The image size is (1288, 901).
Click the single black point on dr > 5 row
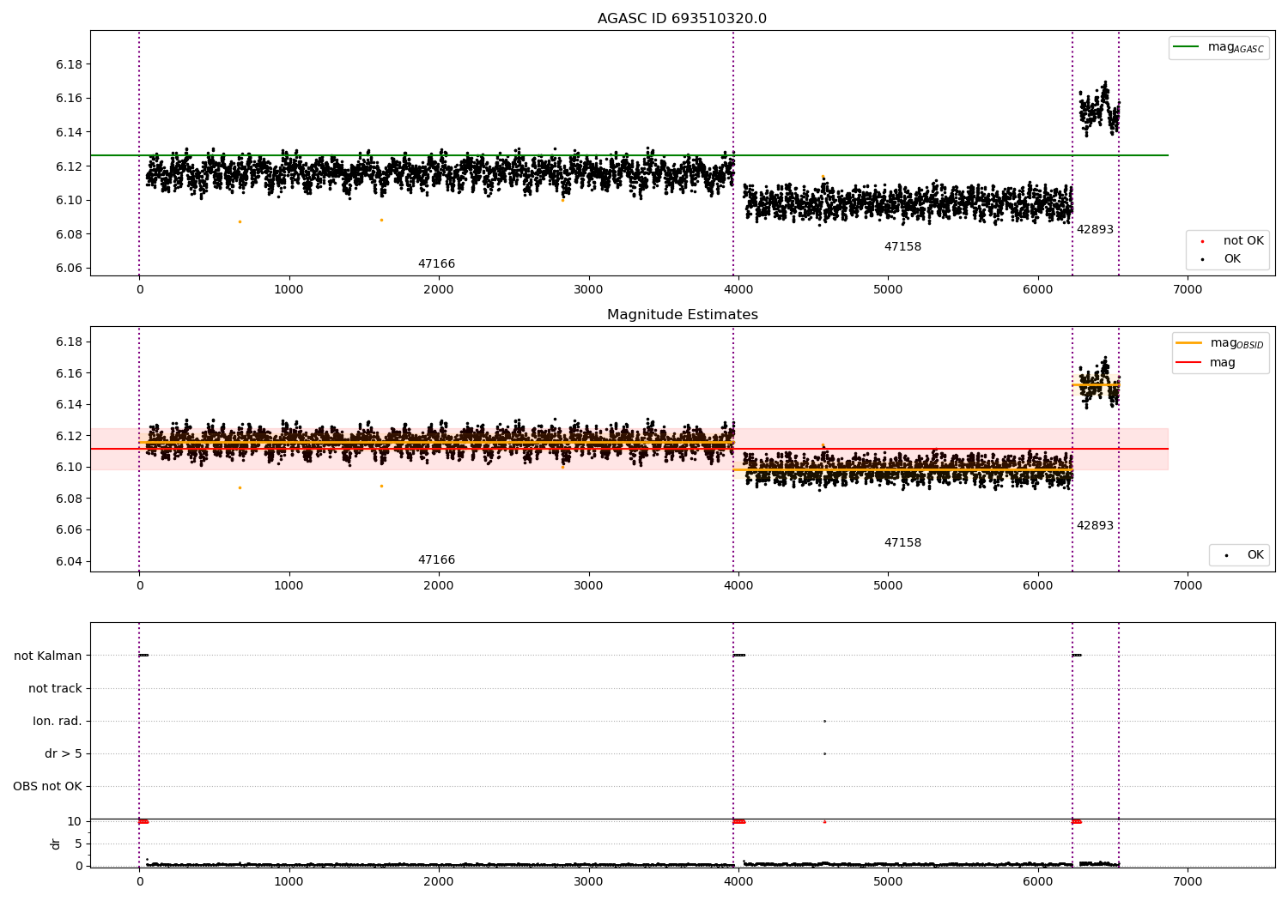[x=824, y=753]
